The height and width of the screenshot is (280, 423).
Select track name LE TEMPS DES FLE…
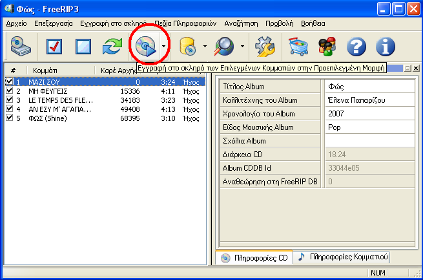(x=61, y=100)
